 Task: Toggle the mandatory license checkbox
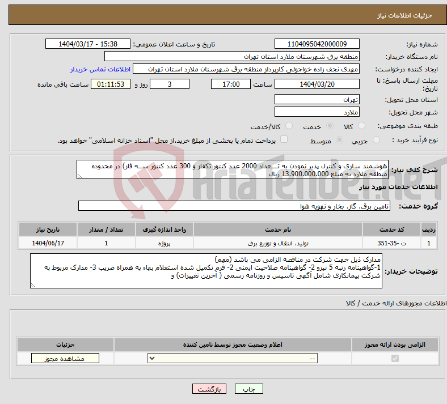pyautogui.click(x=395, y=358)
